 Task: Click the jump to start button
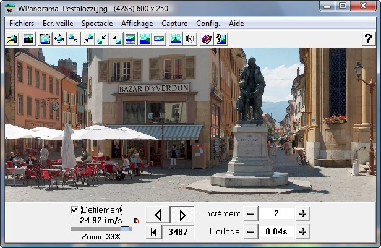coord(153,232)
